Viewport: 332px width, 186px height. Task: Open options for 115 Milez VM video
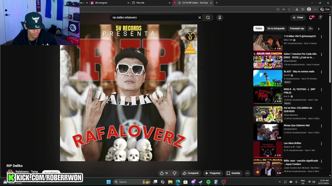pyautogui.click(x=321, y=37)
